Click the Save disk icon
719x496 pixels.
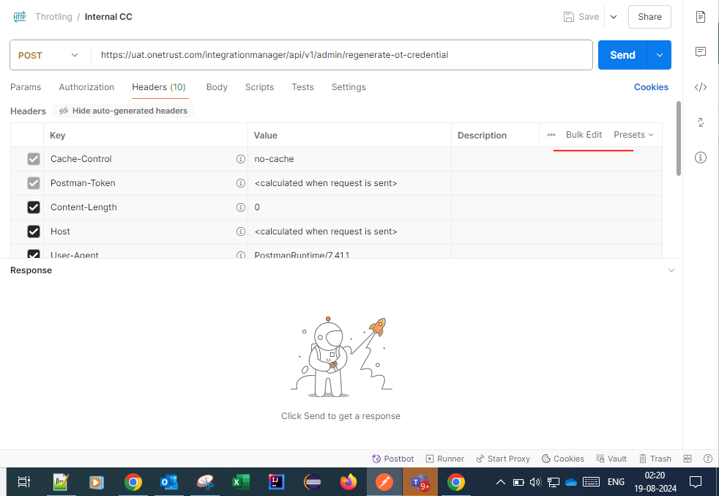569,17
